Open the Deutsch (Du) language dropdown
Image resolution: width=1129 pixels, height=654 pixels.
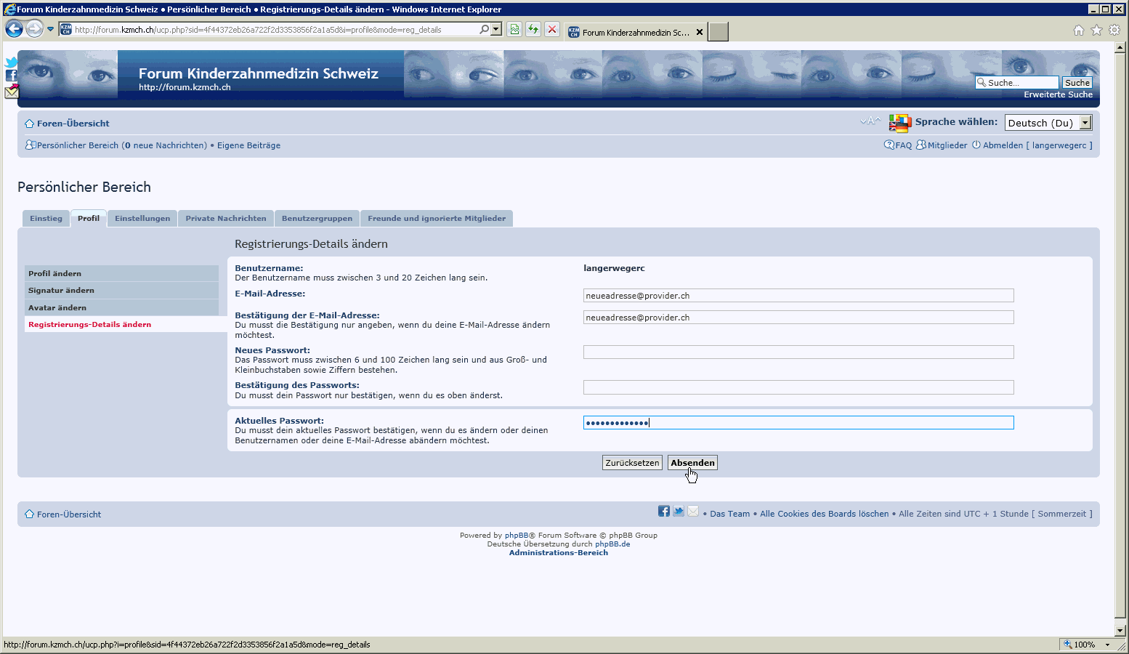click(x=1048, y=123)
